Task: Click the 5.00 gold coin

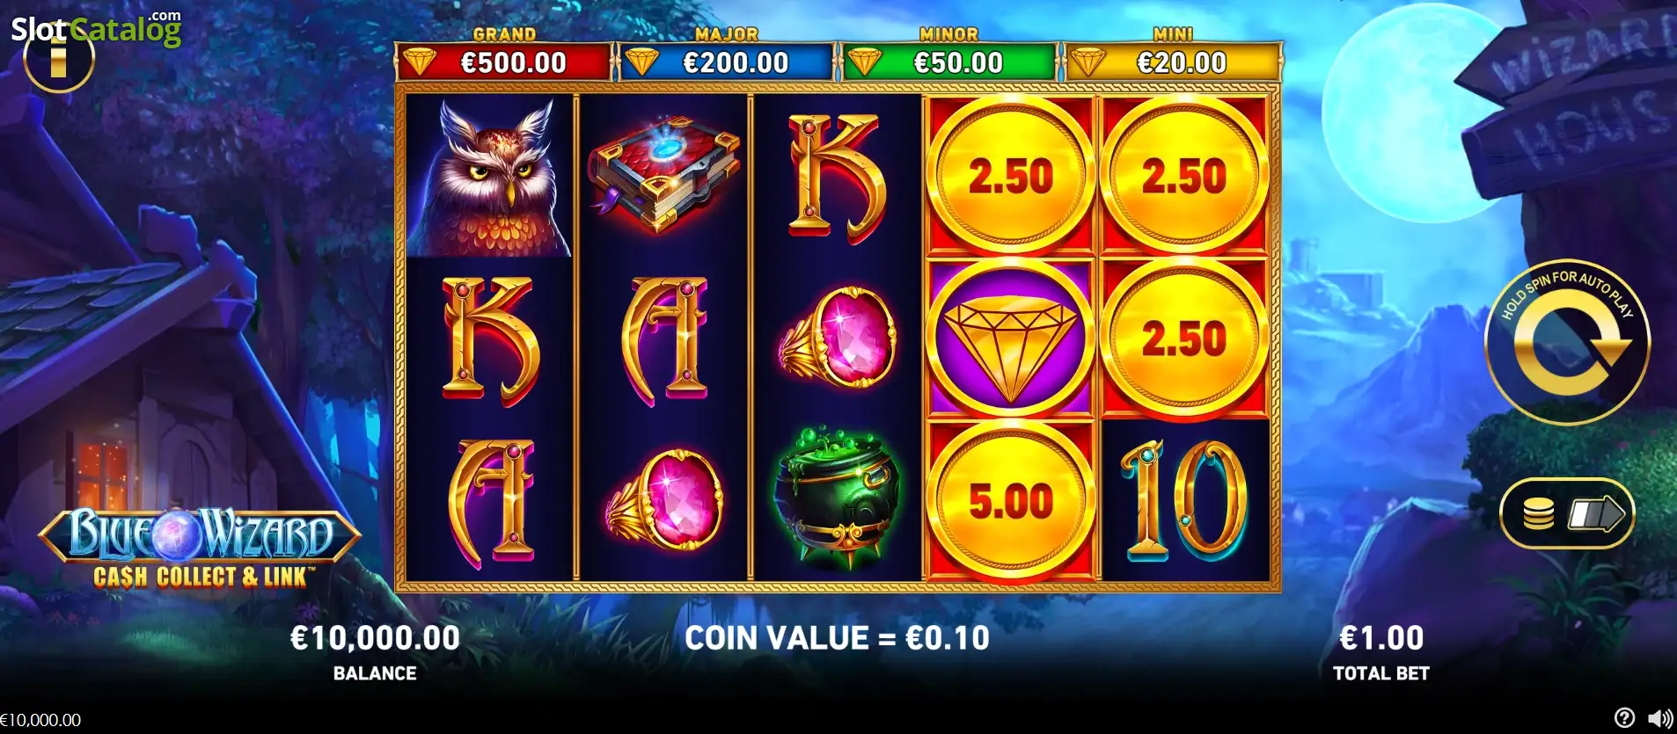Action: click(x=1009, y=501)
